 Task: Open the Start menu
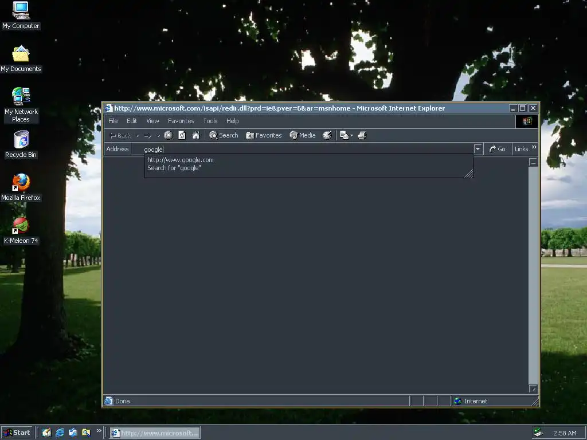click(17, 433)
